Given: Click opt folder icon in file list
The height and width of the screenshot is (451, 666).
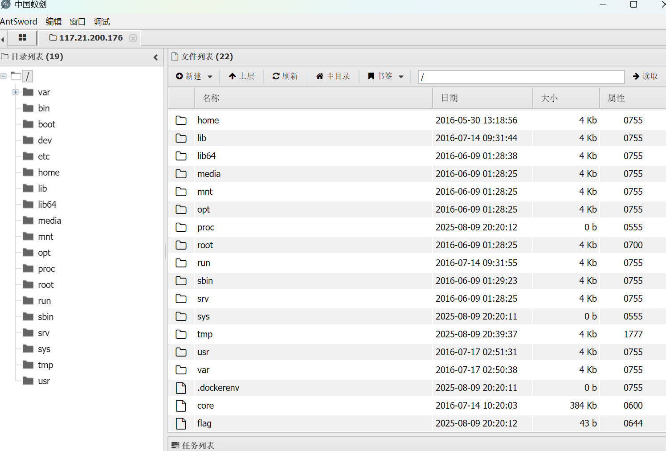Looking at the screenshot, I should pyautogui.click(x=181, y=209).
